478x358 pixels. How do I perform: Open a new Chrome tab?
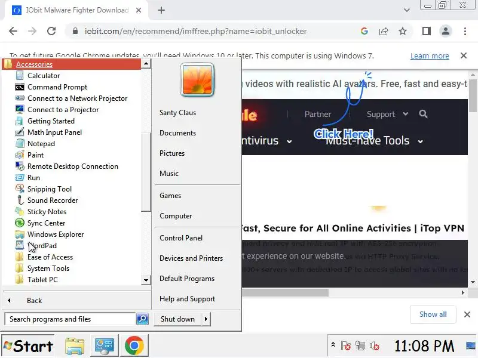coord(161,10)
